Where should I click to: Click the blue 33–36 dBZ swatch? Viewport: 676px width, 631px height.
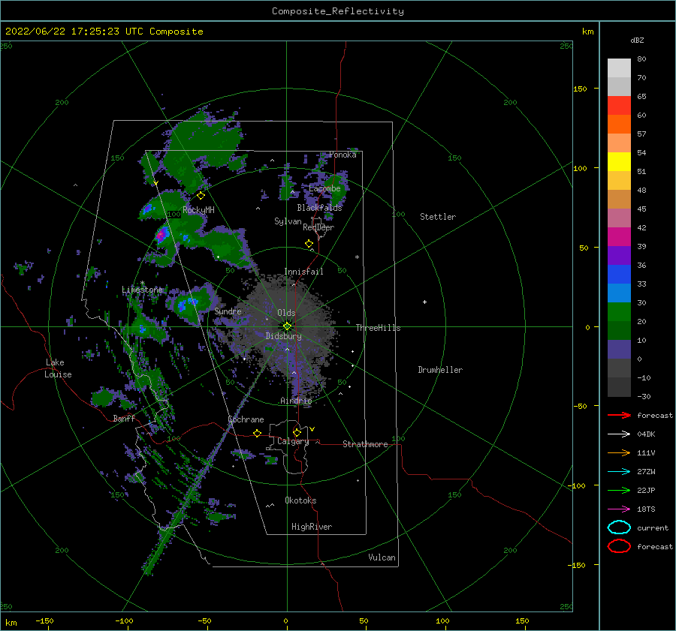(x=619, y=274)
